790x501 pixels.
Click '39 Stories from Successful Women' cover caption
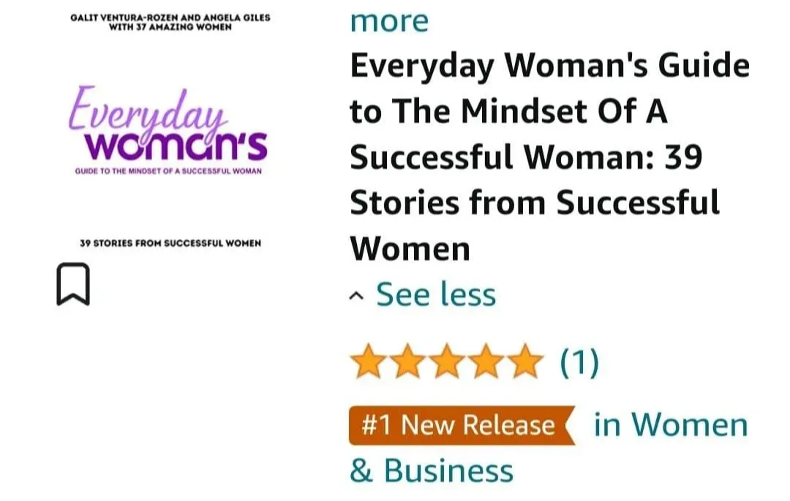pyautogui.click(x=170, y=244)
